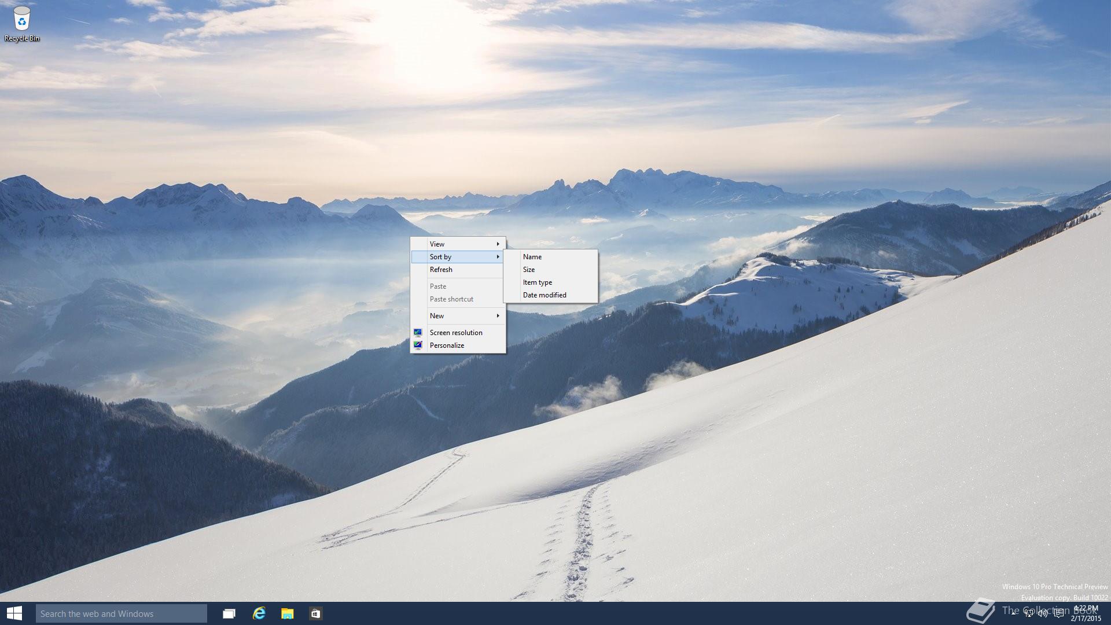Sort desktop icons by Date modified
The height and width of the screenshot is (625, 1111).
550,295
